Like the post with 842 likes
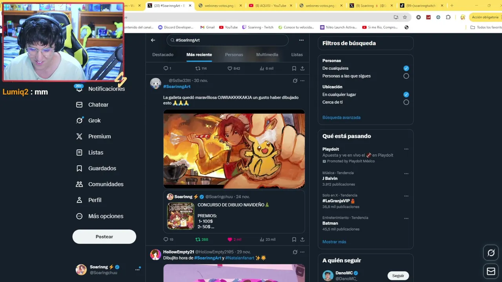Image resolution: width=502 pixels, height=282 pixels. coord(234,68)
